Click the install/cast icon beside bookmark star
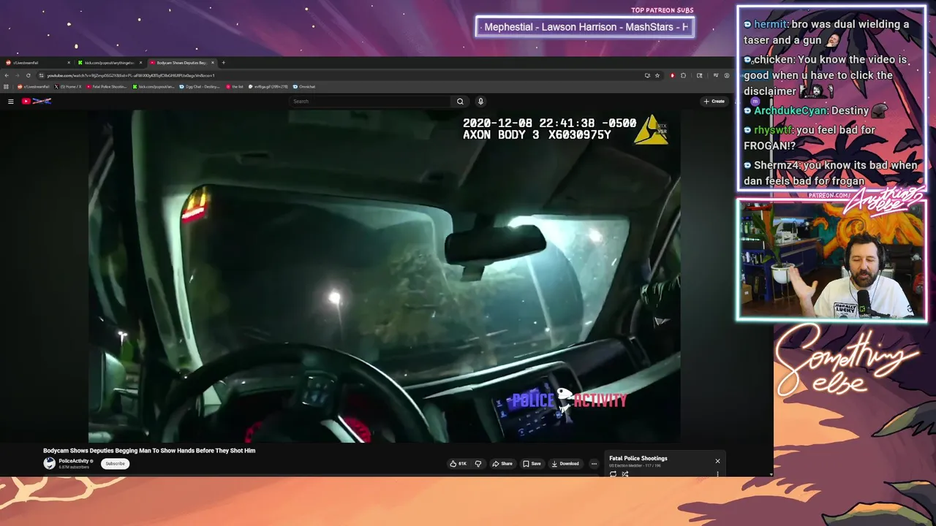The width and height of the screenshot is (936, 526). 647,75
